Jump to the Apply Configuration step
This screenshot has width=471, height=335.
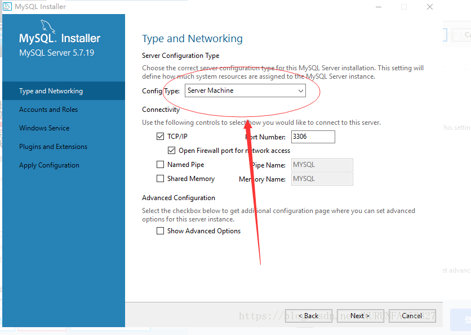pyautogui.click(x=49, y=165)
